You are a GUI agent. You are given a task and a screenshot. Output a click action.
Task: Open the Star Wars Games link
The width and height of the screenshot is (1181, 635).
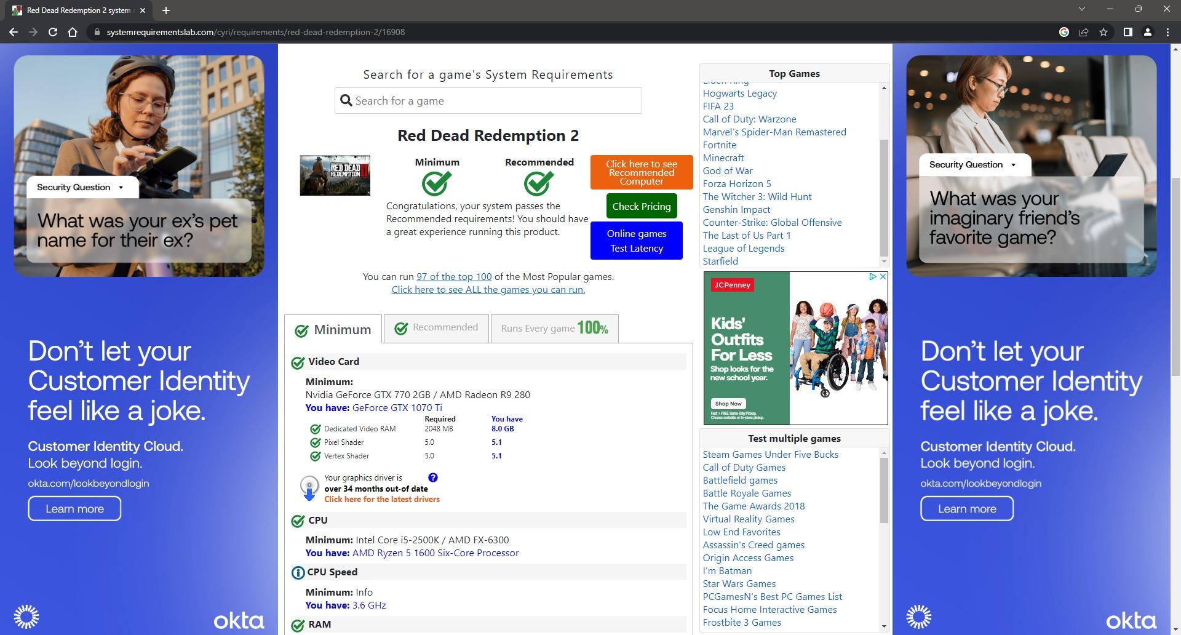coord(739,584)
